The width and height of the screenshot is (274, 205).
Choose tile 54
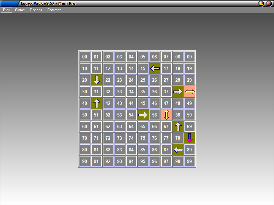(132, 115)
